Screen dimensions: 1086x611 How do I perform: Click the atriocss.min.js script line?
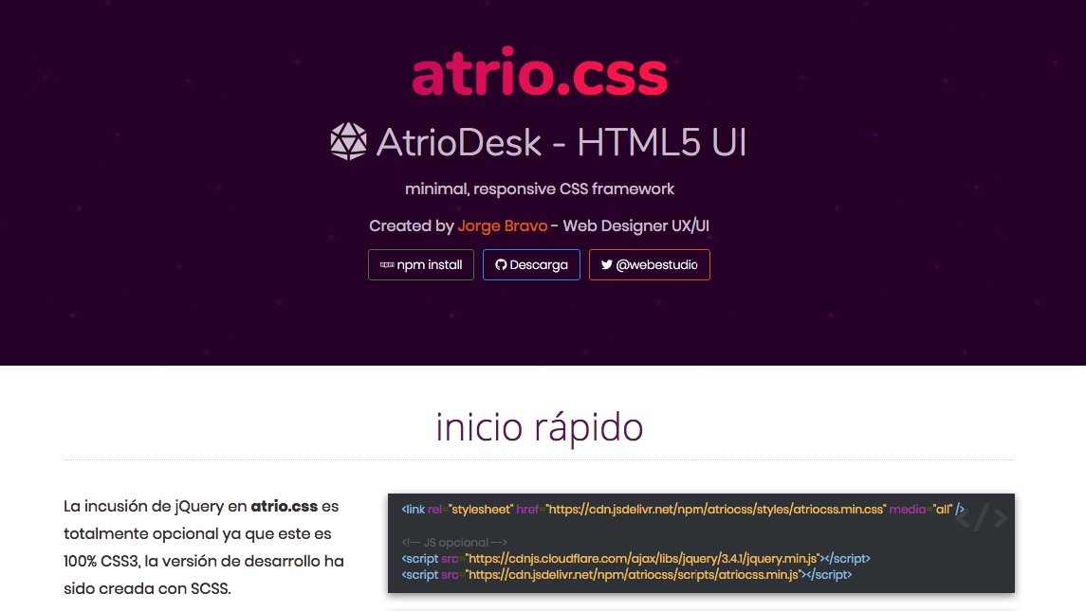(x=627, y=574)
